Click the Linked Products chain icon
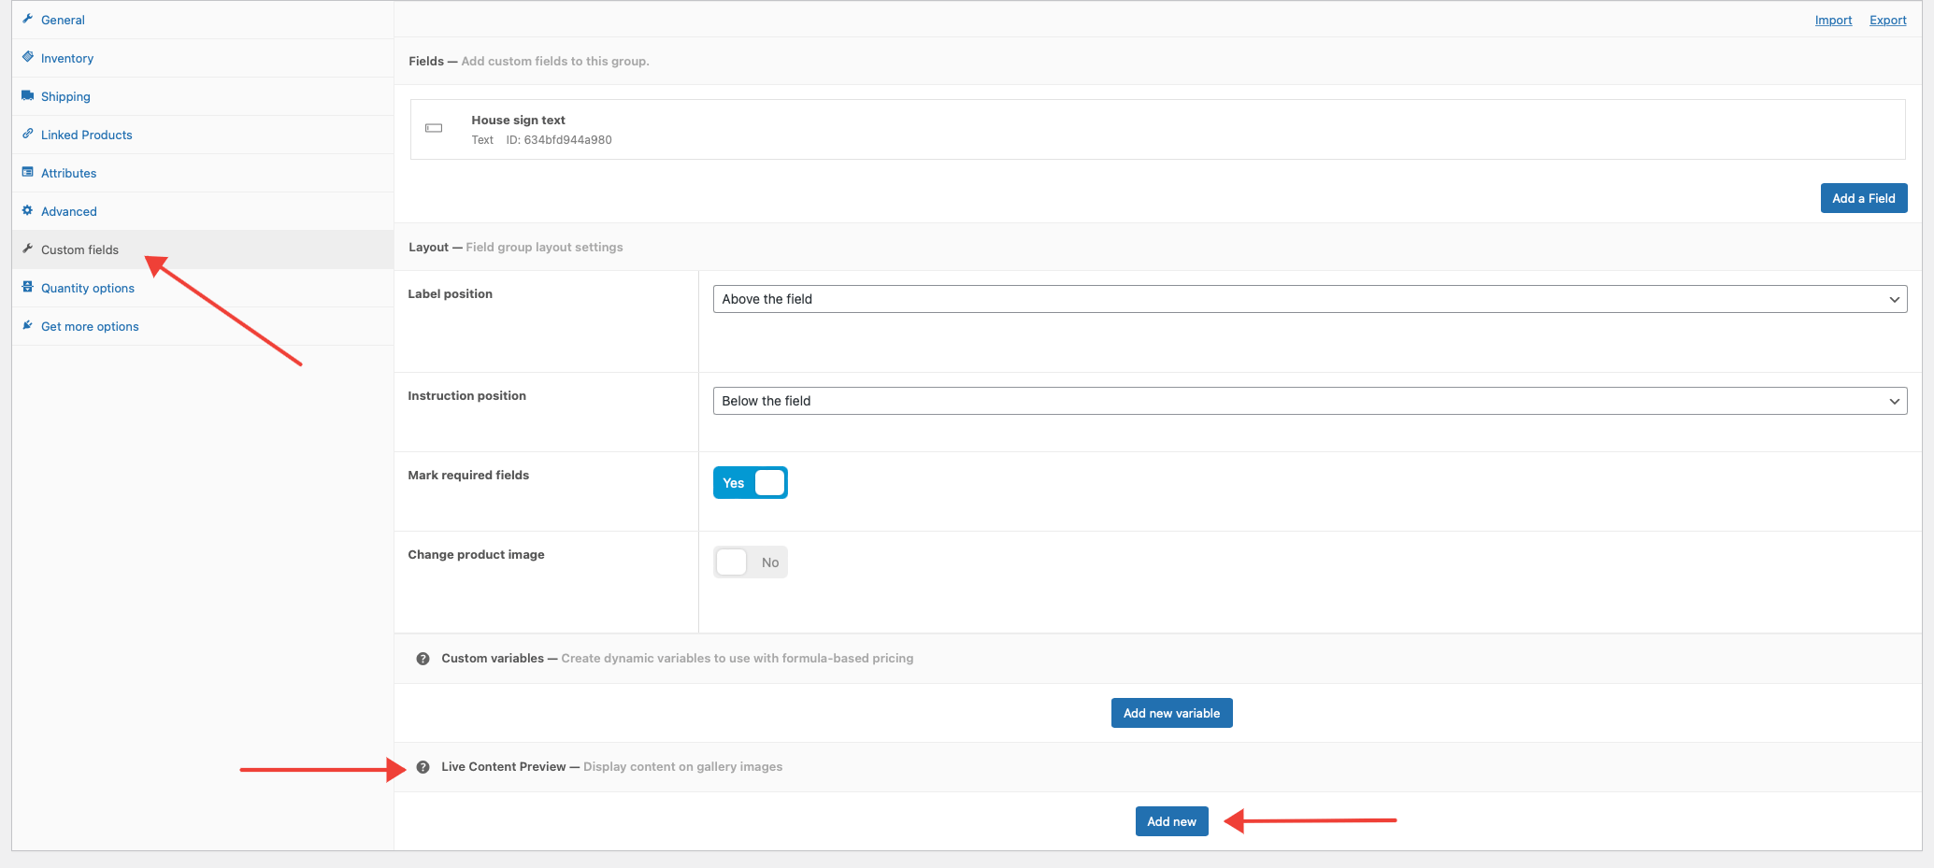1934x868 pixels. pos(28,134)
